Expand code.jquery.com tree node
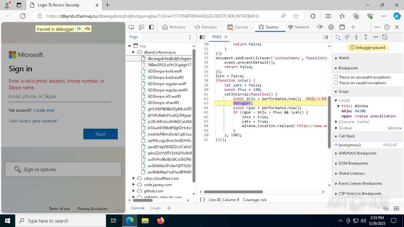Viewport: 404px width, 227px height. point(134,185)
